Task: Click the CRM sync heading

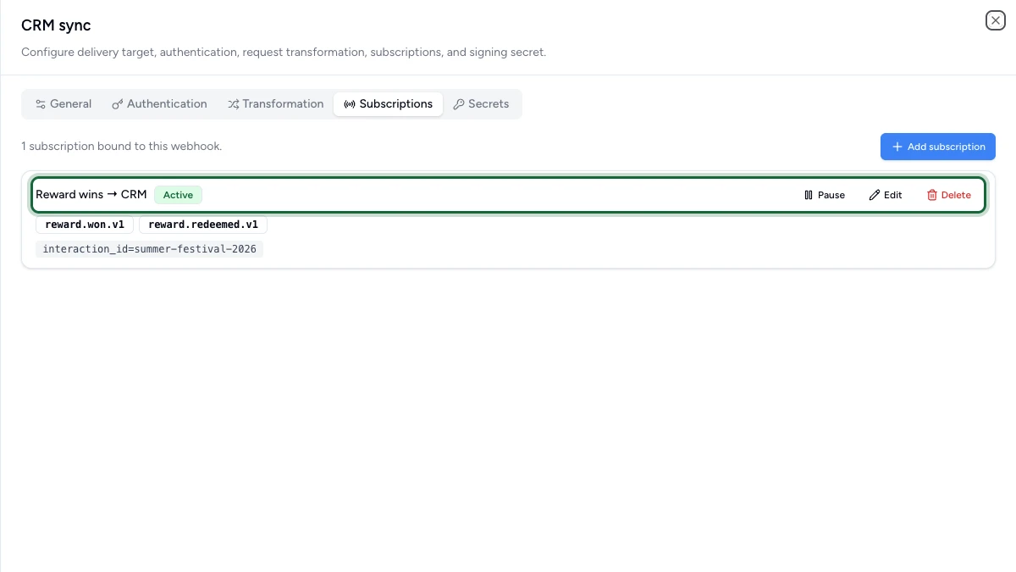Action: pyautogui.click(x=56, y=25)
